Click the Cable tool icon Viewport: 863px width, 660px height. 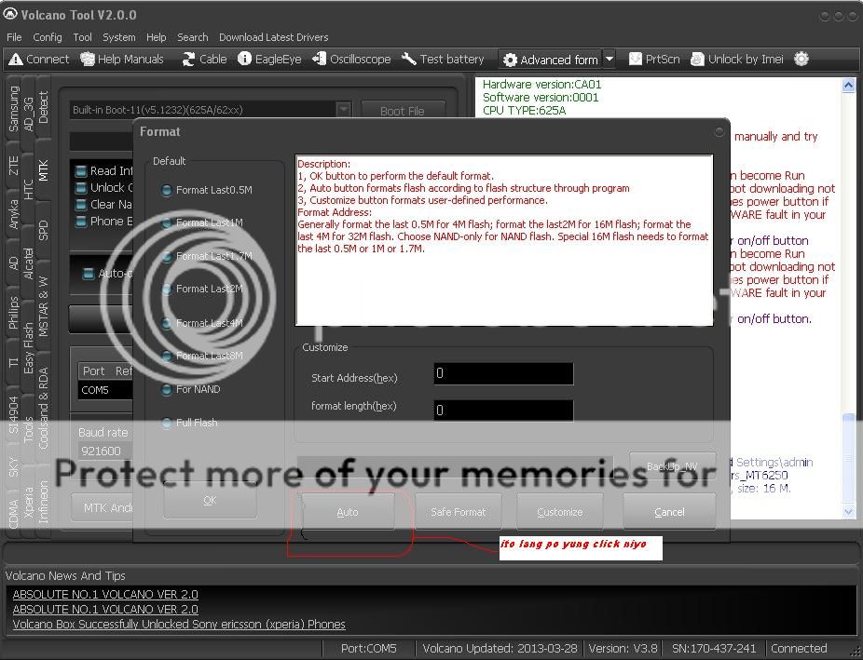203,59
